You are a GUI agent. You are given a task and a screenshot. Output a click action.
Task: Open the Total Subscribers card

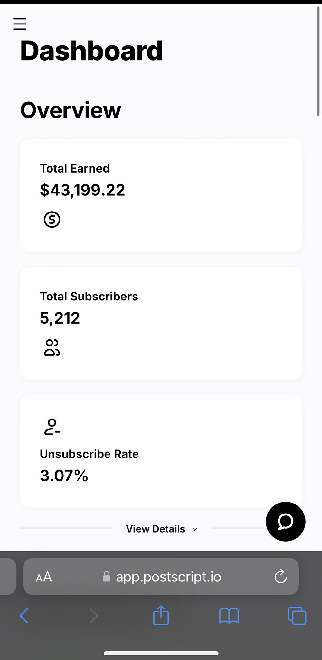point(161,323)
